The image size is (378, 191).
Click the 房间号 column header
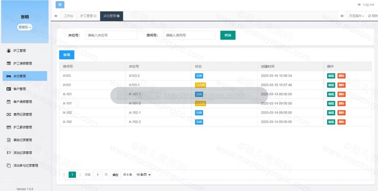pos(92,66)
